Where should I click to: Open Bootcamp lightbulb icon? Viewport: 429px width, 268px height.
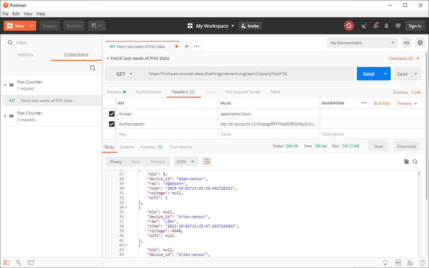point(385,262)
